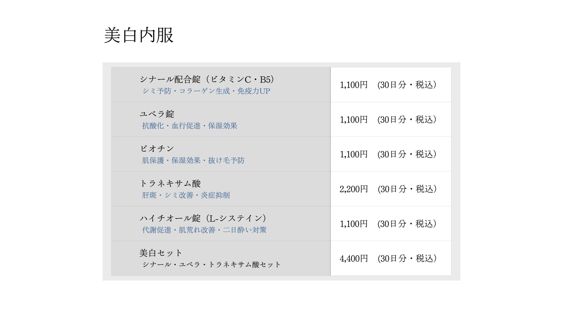Click 30日分・税込 note beside 2,200円

point(407,189)
